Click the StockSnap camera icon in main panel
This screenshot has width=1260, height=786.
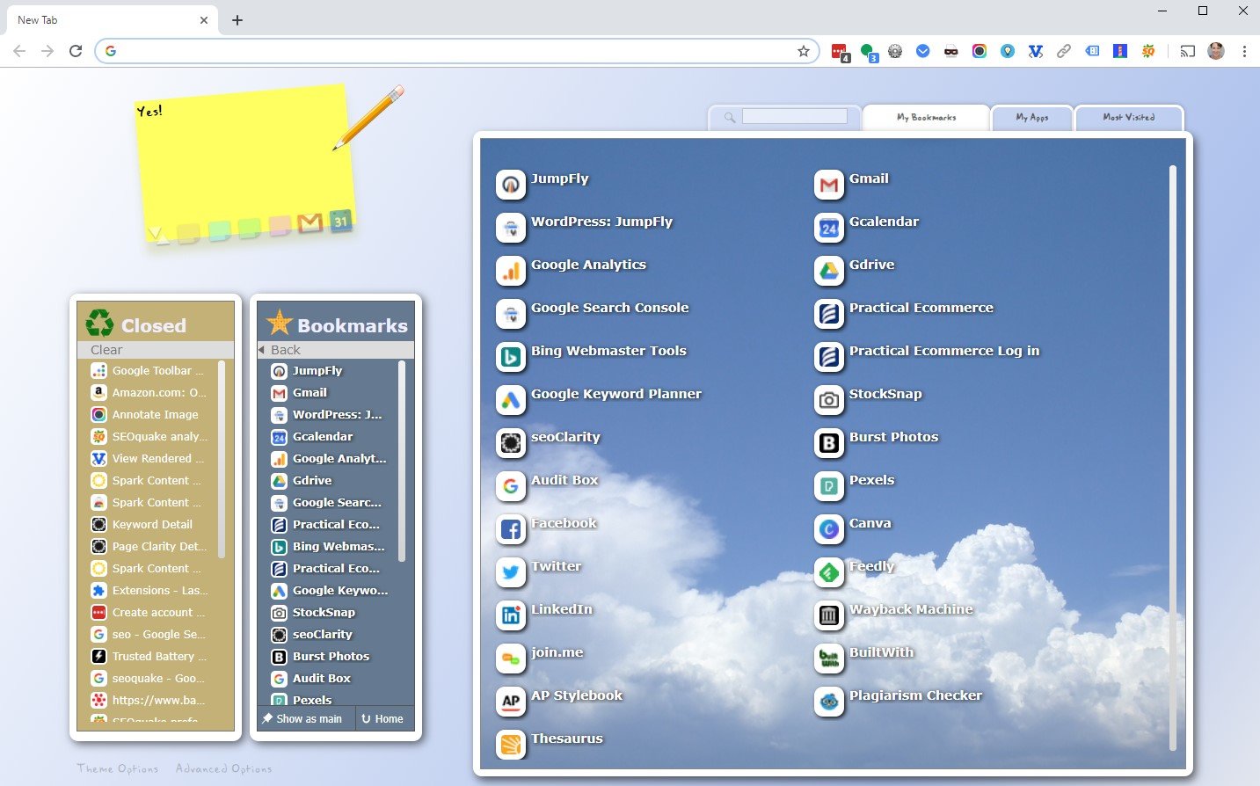[829, 400]
